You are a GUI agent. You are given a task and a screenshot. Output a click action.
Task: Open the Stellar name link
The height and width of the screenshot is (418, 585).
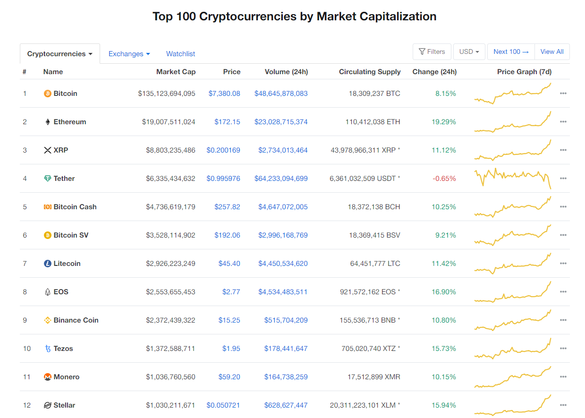pos(64,405)
